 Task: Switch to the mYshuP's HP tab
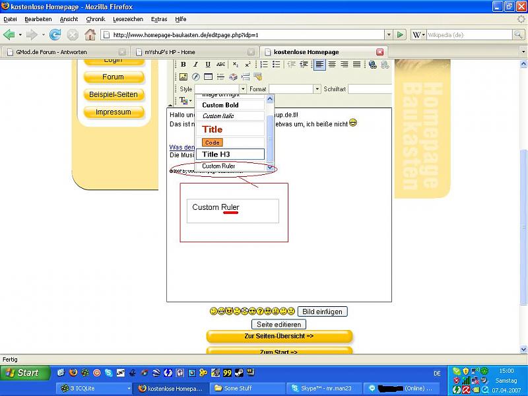pyautogui.click(x=170, y=51)
